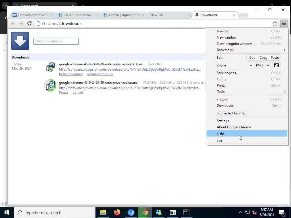Open the notification center icon
Screen dimensions: 291x218
(282, 213)
